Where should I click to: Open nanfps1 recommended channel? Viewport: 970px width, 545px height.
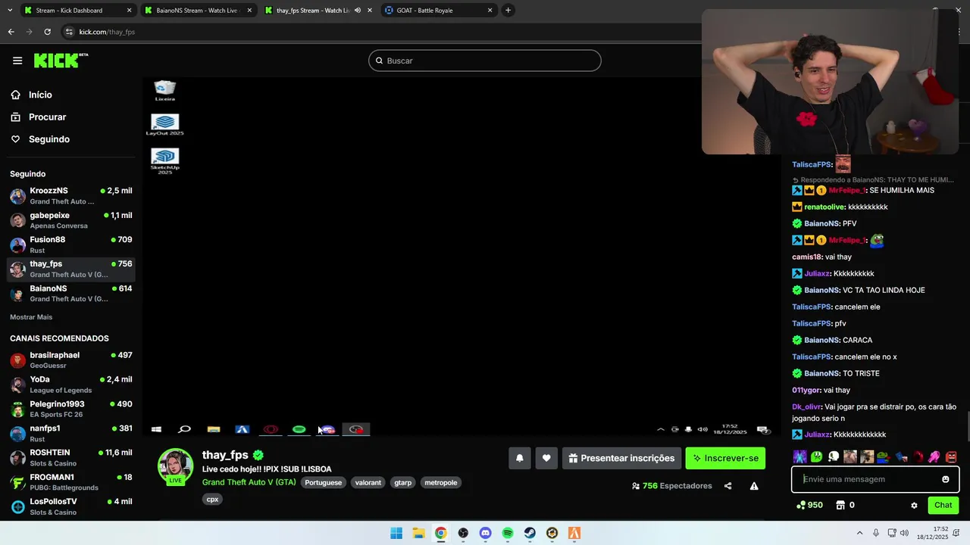click(71, 434)
